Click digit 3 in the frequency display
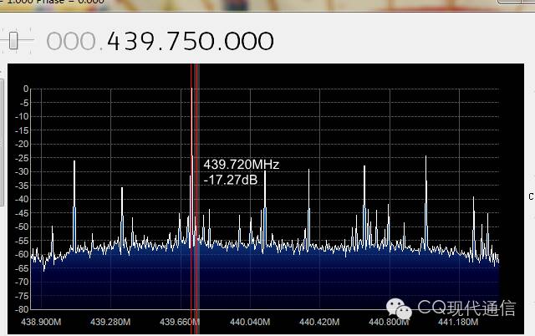Image resolution: width=535 pixels, height=336 pixels. pyautogui.click(x=131, y=41)
